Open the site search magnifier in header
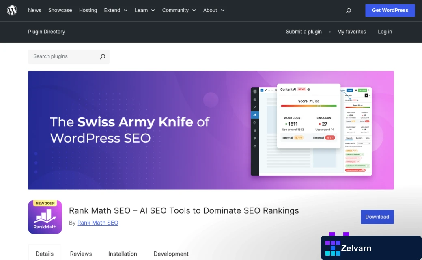Viewport: 422px width, 260px height. [x=348, y=11]
